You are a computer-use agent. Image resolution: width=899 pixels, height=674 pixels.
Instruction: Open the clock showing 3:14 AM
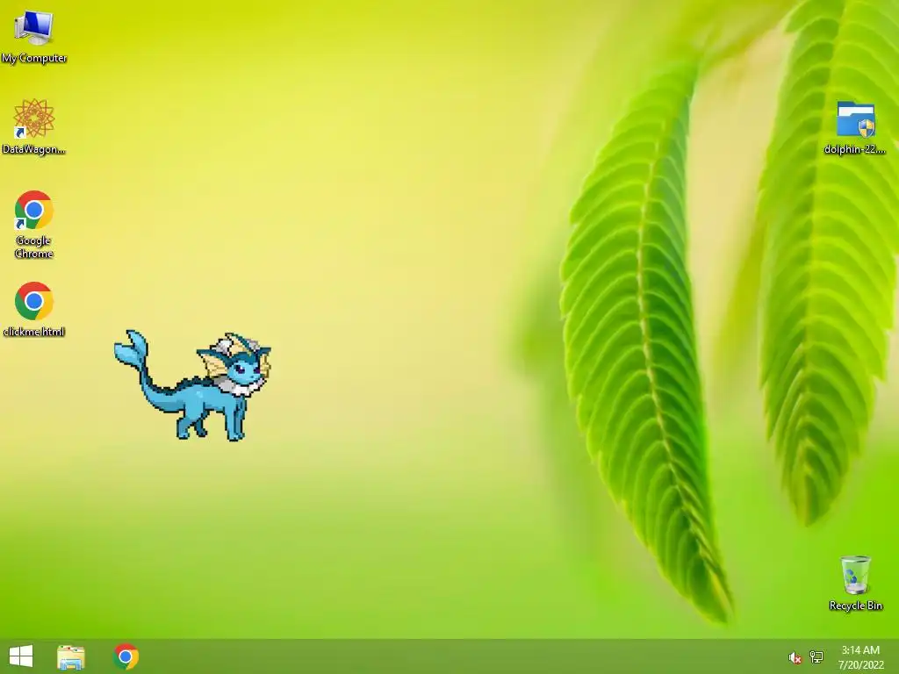(x=860, y=657)
